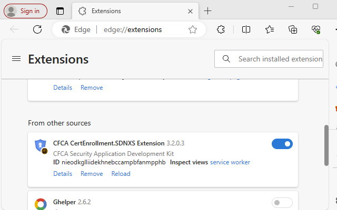337x210 pixels.
Task: Open the Favorites list icon
Action: click(x=270, y=29)
